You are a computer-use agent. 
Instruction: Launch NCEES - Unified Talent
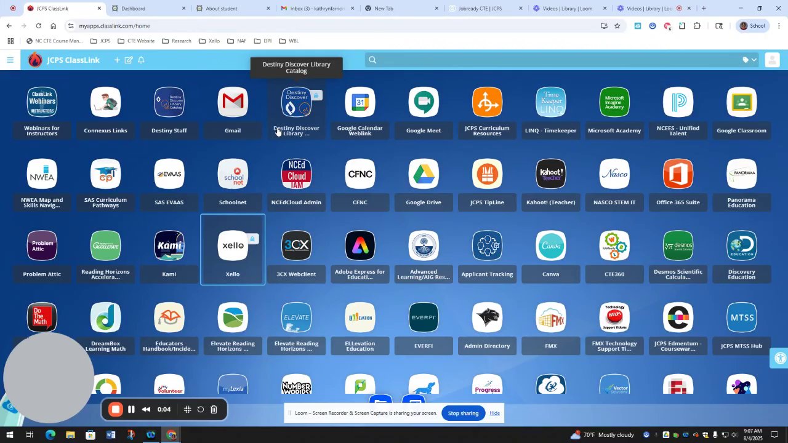[x=678, y=112]
